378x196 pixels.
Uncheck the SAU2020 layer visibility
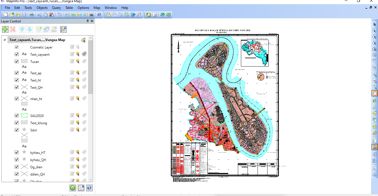click(x=17, y=116)
